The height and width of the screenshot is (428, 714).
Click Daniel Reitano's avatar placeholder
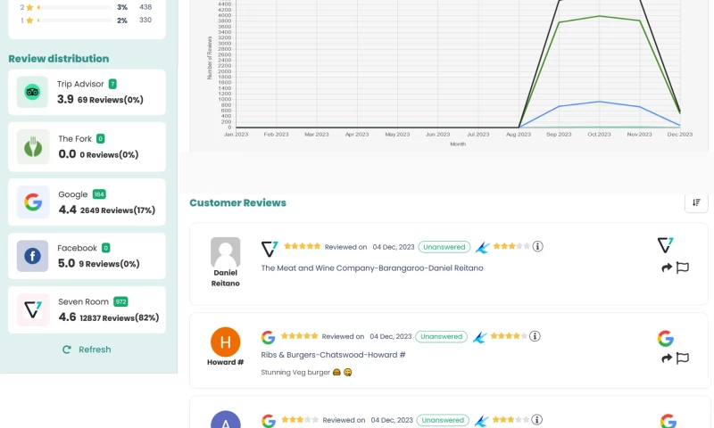(226, 252)
